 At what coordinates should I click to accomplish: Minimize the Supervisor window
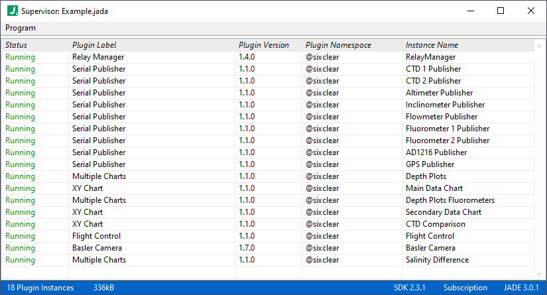click(x=471, y=11)
